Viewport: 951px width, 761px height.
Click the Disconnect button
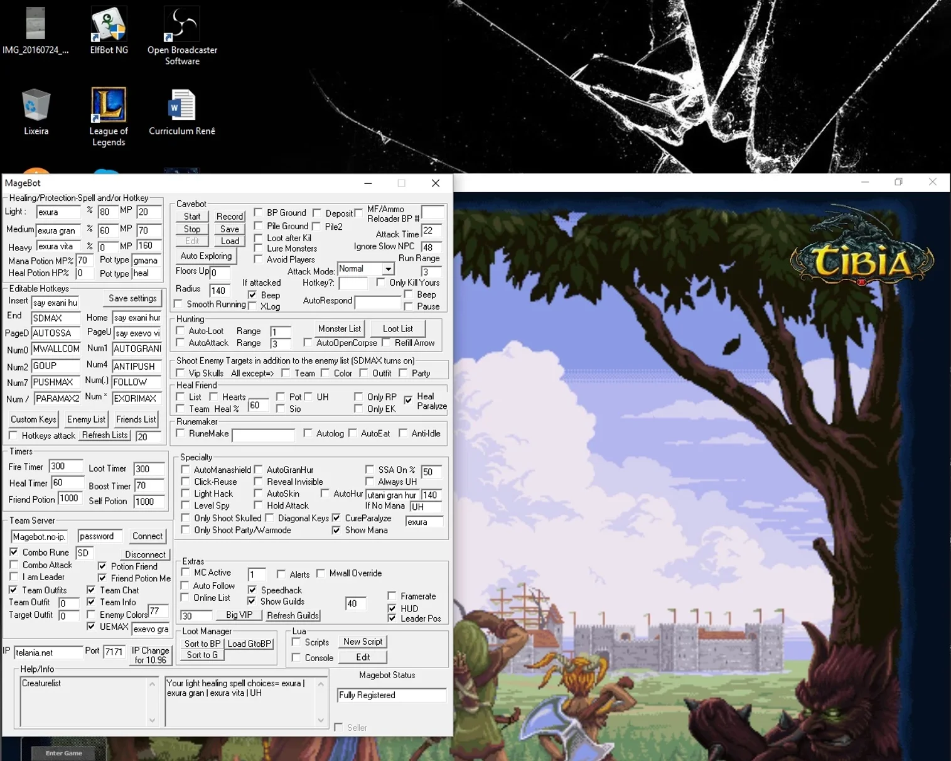(x=145, y=554)
